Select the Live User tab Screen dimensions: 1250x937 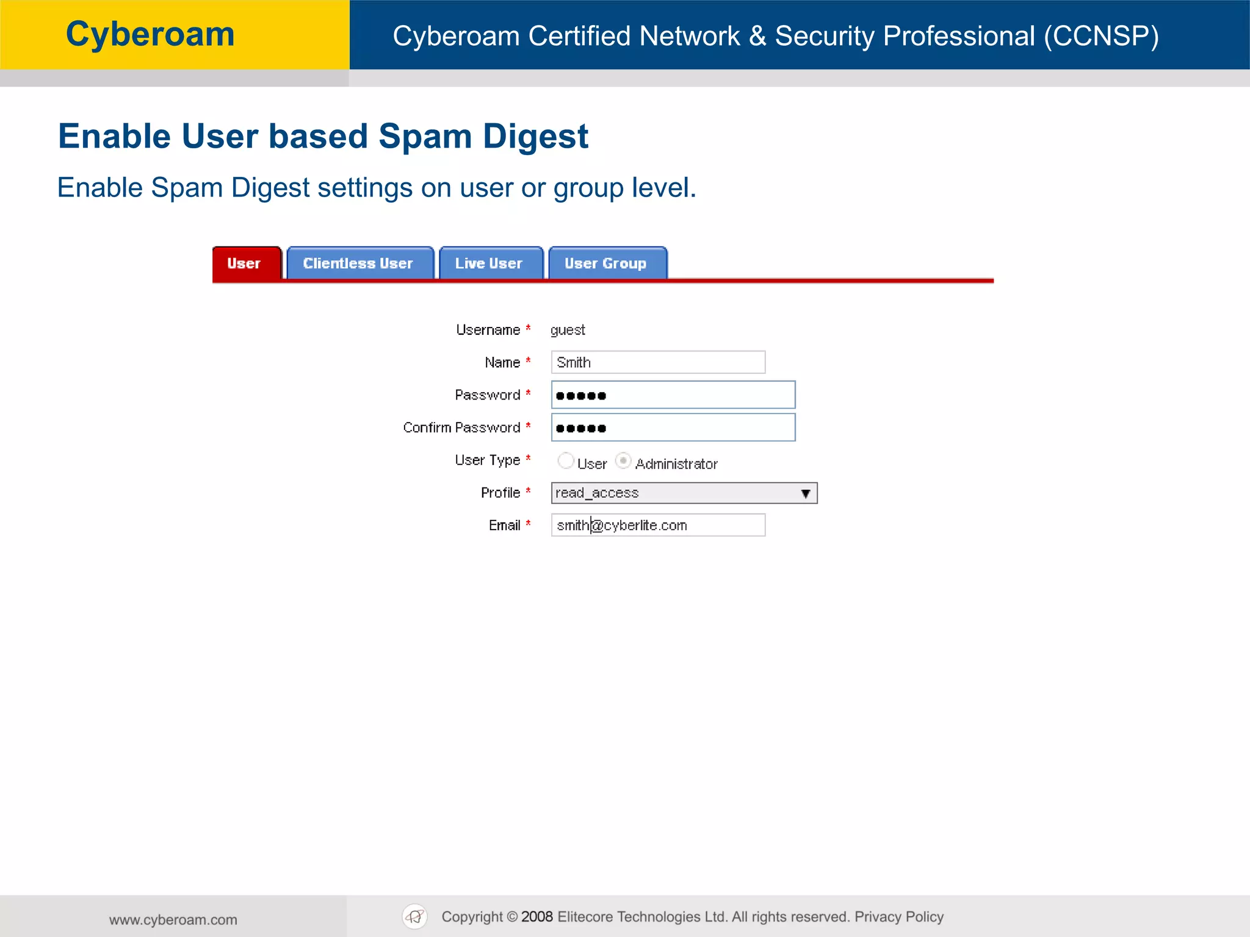pyautogui.click(x=491, y=263)
